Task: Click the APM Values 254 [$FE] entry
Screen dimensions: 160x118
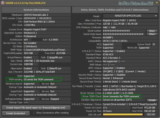Action: click(x=108, y=71)
